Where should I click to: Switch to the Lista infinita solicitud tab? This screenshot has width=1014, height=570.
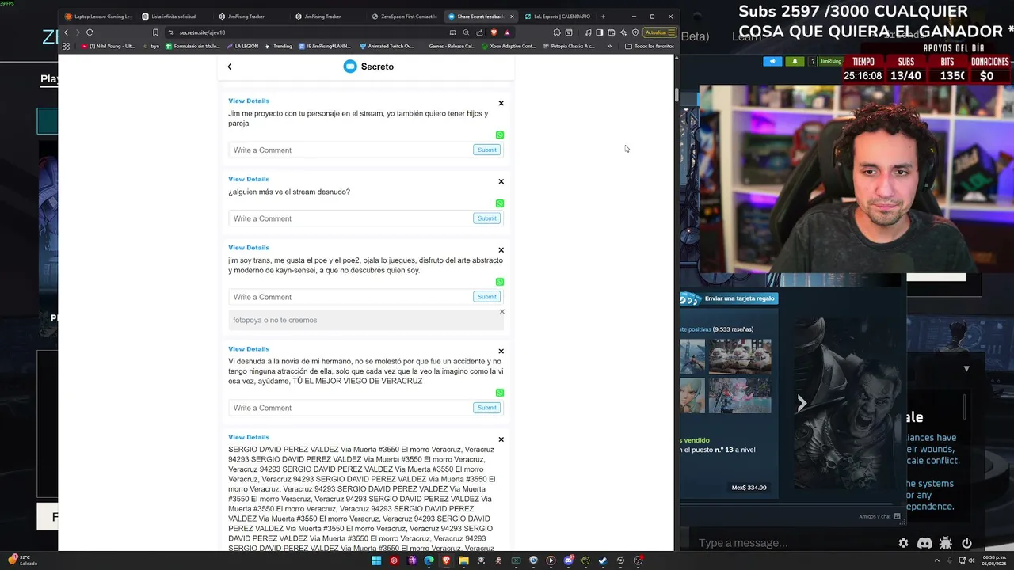point(173,17)
